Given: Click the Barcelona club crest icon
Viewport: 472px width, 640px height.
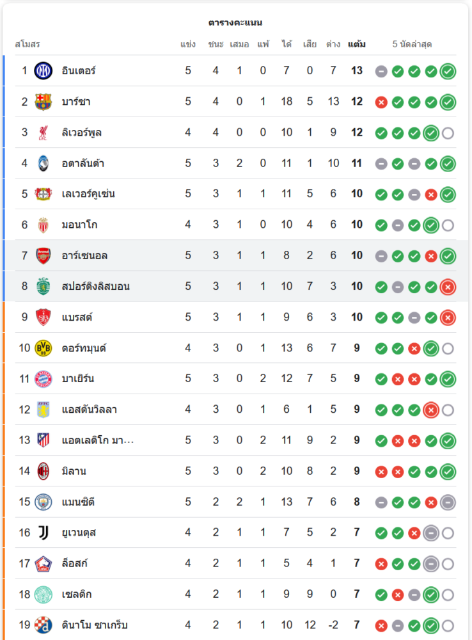Looking at the screenshot, I should (43, 102).
